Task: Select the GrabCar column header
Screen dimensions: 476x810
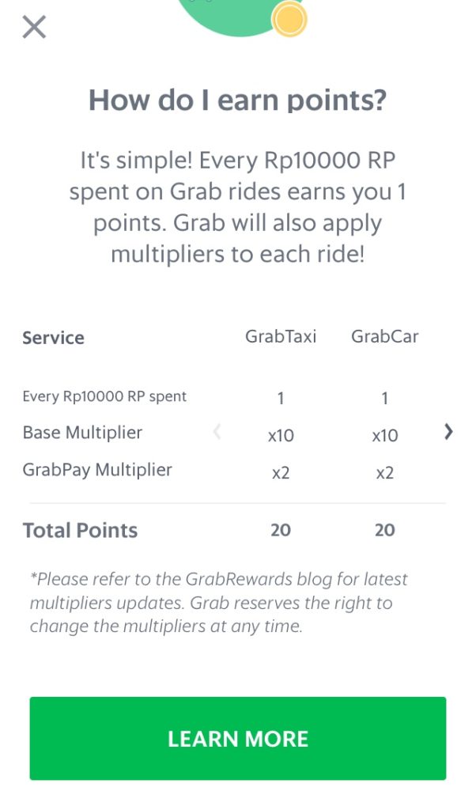Action: click(x=384, y=336)
